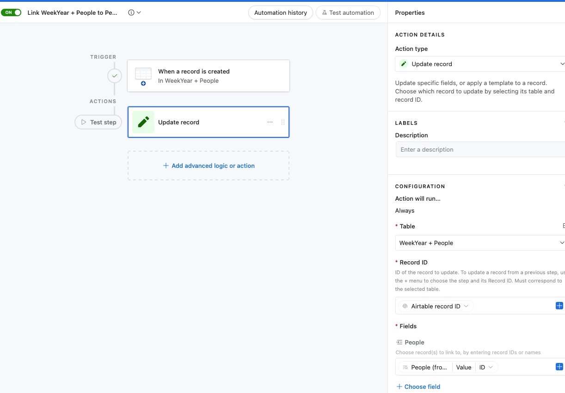
Task: Click Choose field link
Action: coord(418,387)
